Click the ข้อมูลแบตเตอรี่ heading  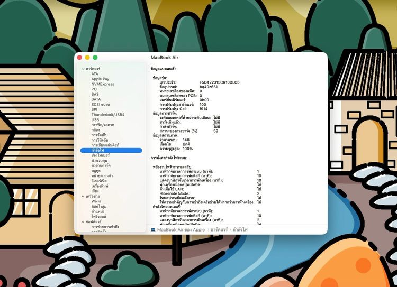163,69
